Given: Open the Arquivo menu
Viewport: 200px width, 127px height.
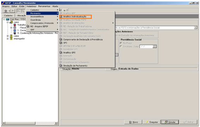Looking at the screenshot, I should (6, 6).
